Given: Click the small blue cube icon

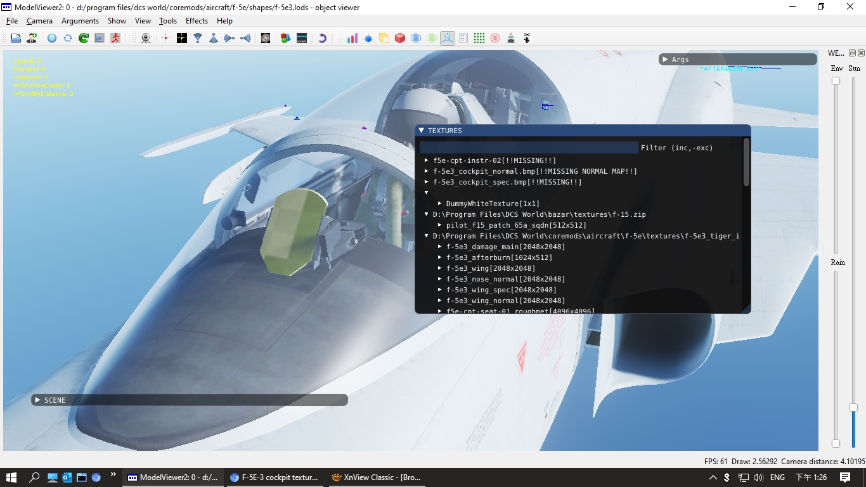Looking at the screenshot, I should click(368, 38).
